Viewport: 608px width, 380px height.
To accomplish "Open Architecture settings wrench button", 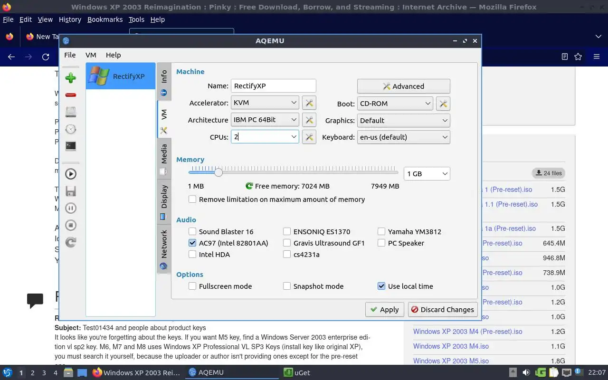I will click(x=309, y=120).
